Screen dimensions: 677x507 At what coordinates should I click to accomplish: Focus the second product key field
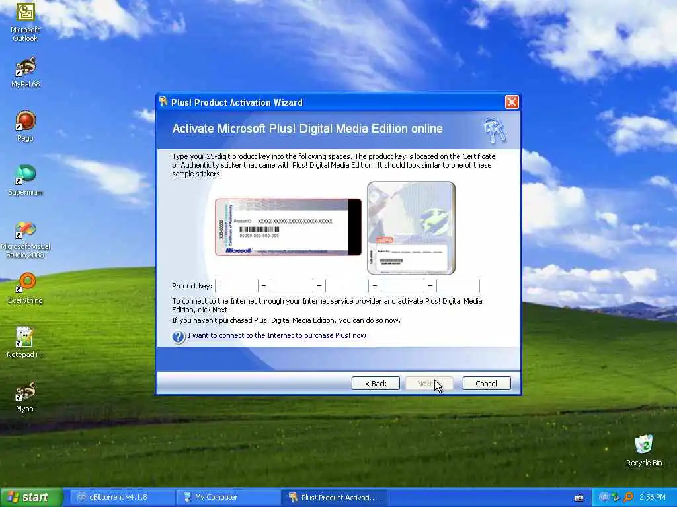pos(292,285)
